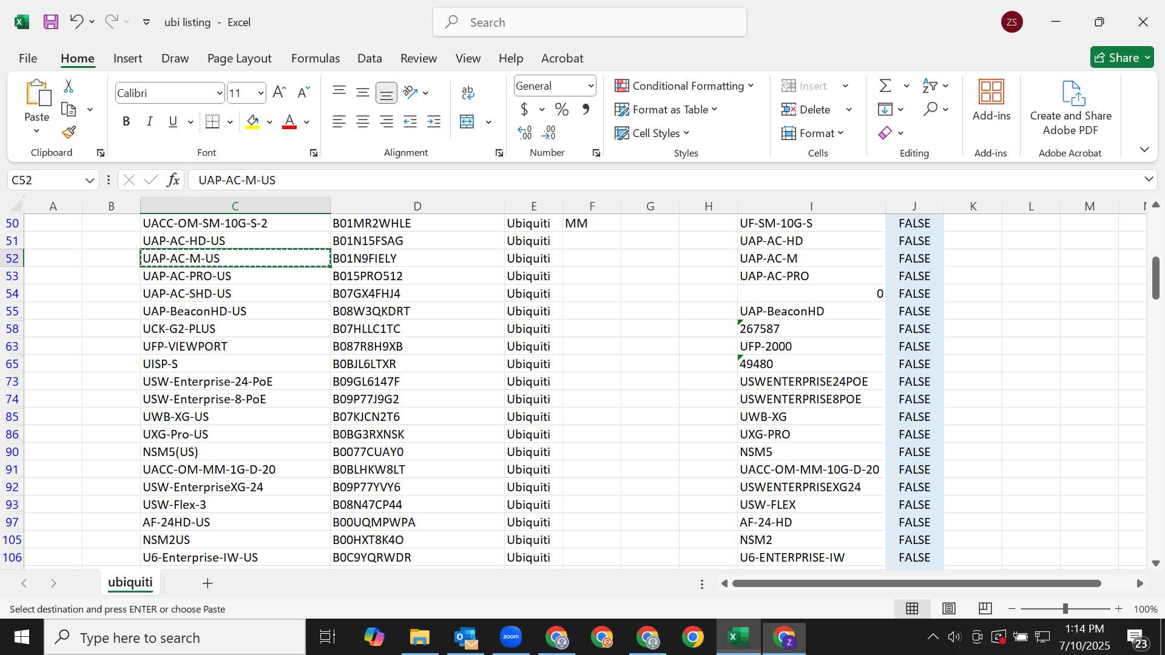Toggle Italic formatting
1165x655 pixels.
[149, 121]
